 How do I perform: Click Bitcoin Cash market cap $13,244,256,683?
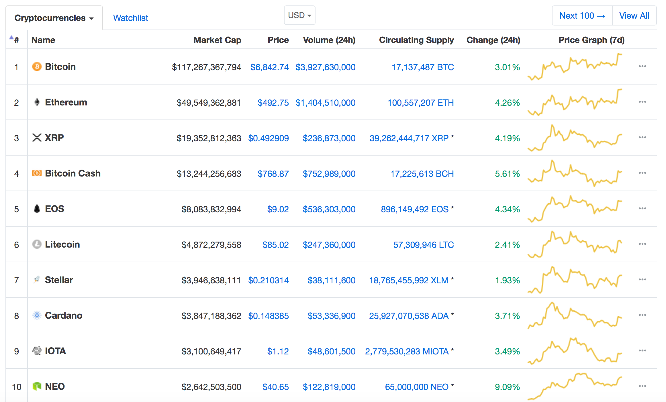tap(209, 174)
